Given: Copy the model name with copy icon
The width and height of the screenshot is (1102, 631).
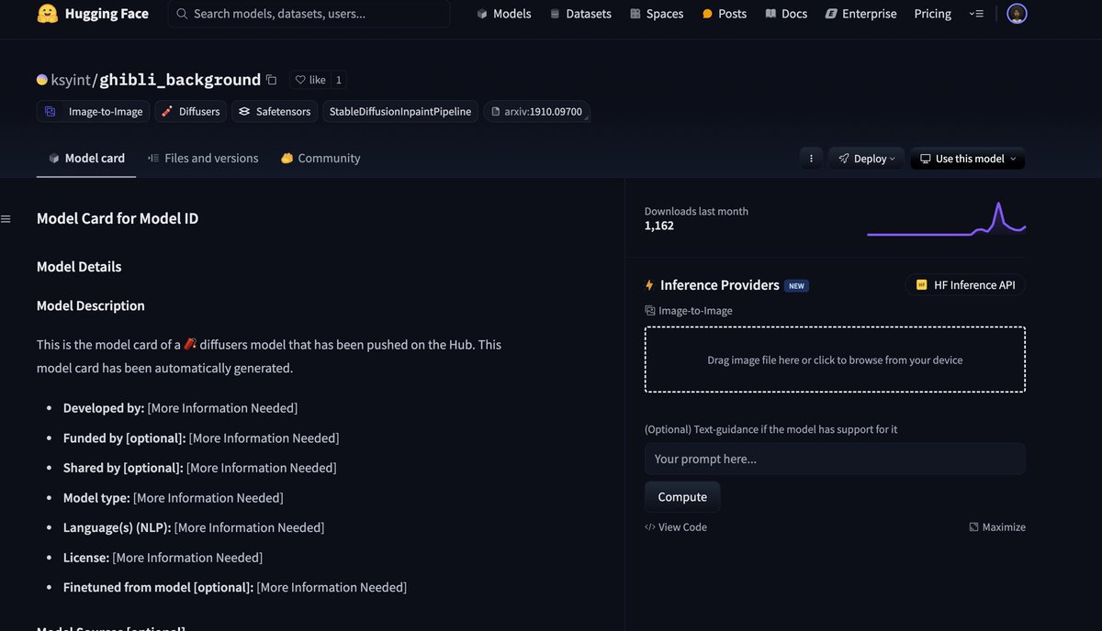Looking at the screenshot, I should 270,80.
